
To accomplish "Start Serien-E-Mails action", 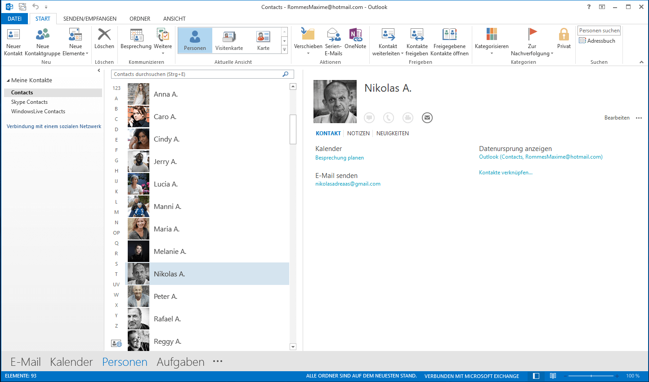I will pos(333,42).
